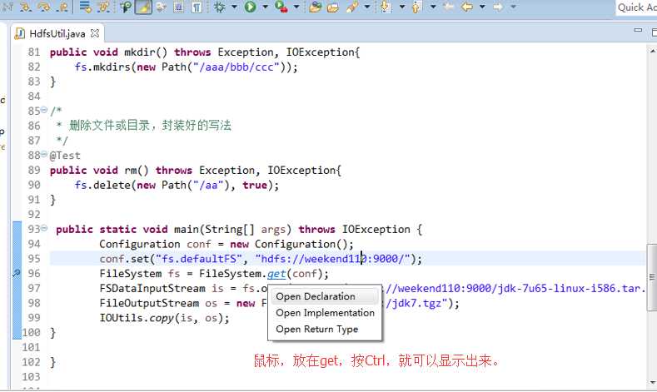This screenshot has height=392, width=657.
Task: Click IOUtils.copy(is, os) on line 99
Action: coord(162,318)
